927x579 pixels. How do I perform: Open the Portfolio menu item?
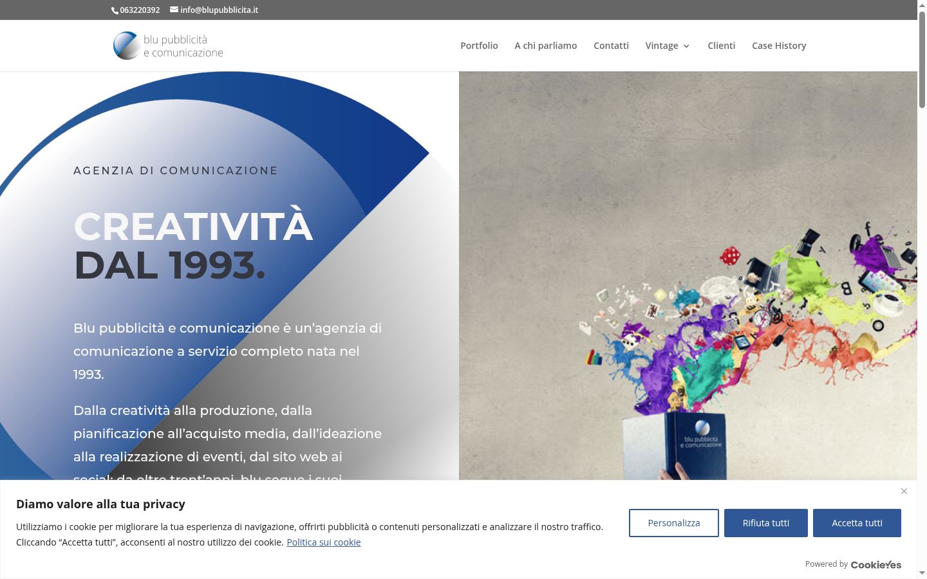pyautogui.click(x=479, y=46)
